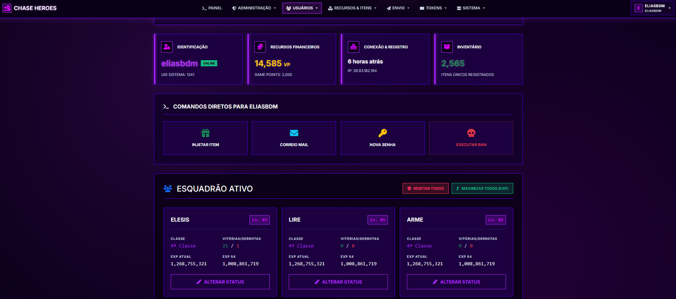Viewport: 676px width, 299px height.
Task: Click the Chase Heroes logo icon
Action: coord(7,8)
